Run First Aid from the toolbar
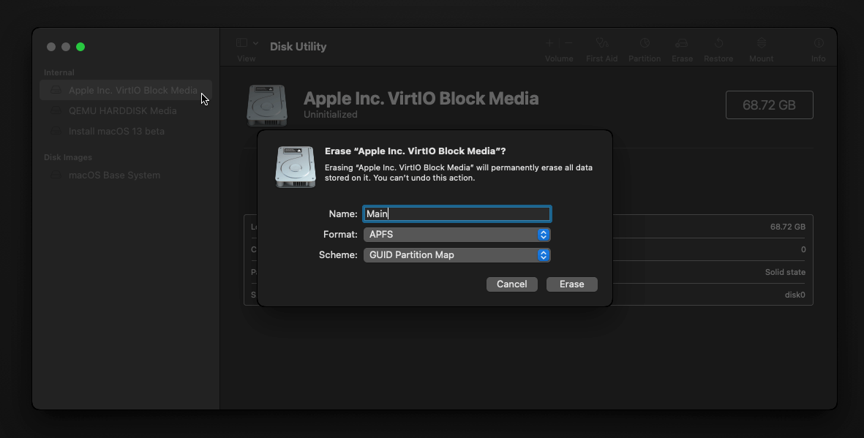 point(601,43)
